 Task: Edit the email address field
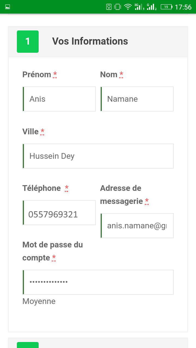[x=137, y=226]
